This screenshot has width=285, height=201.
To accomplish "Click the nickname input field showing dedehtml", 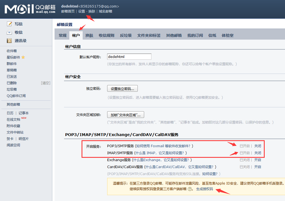I will click(x=129, y=56).
